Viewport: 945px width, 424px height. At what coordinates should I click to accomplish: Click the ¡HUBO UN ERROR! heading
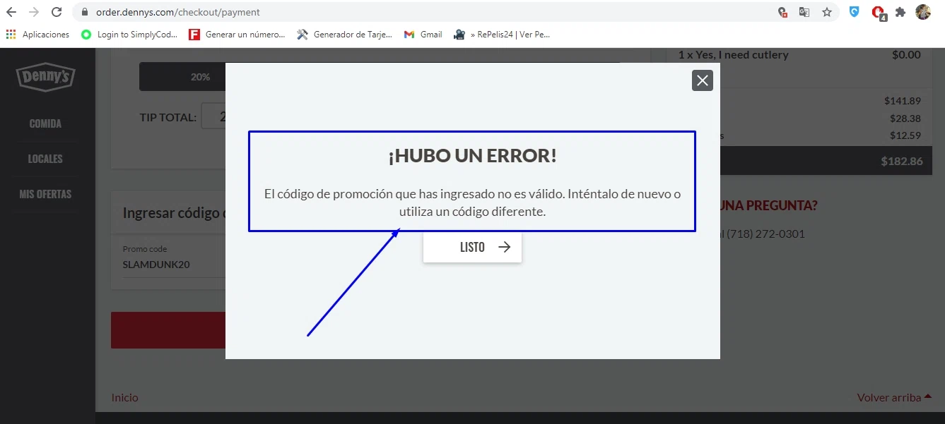coord(472,155)
